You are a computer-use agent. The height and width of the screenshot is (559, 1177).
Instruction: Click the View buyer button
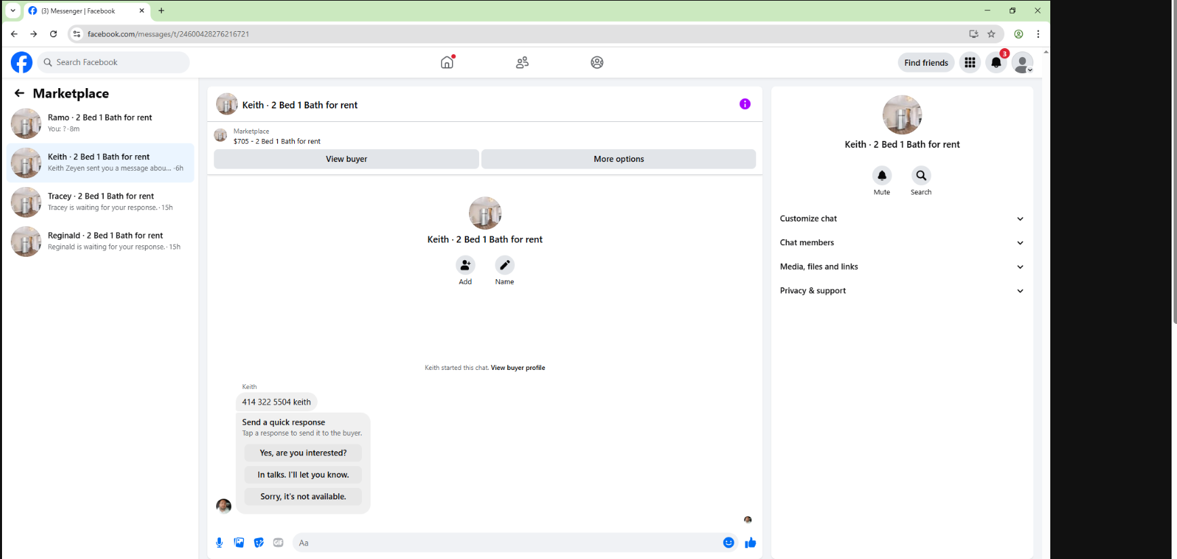346,159
